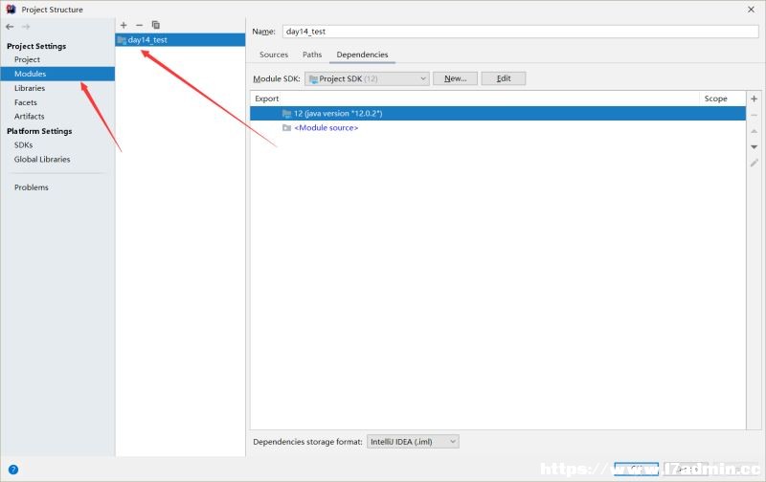Click the forward navigation arrow
Image resolution: width=766 pixels, height=482 pixels.
[x=26, y=27]
